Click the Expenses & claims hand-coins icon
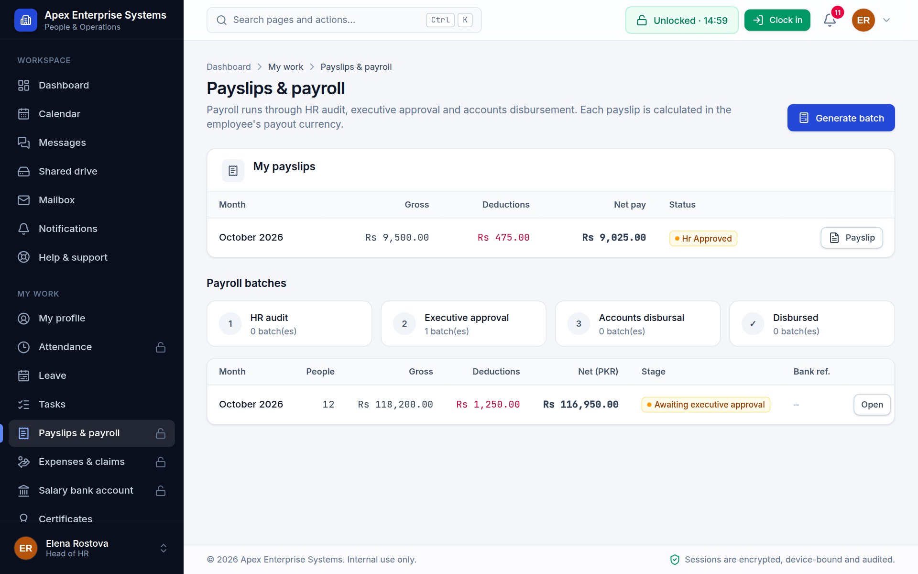Viewport: 918px width, 574px height. tap(23, 462)
